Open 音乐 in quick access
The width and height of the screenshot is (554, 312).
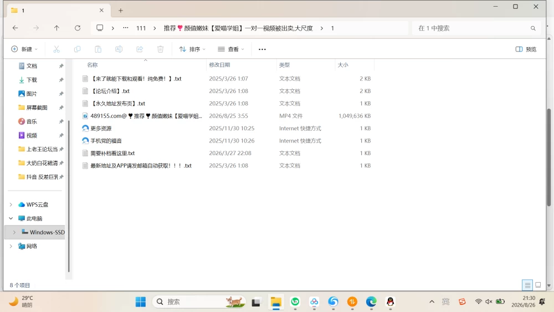coord(32,121)
